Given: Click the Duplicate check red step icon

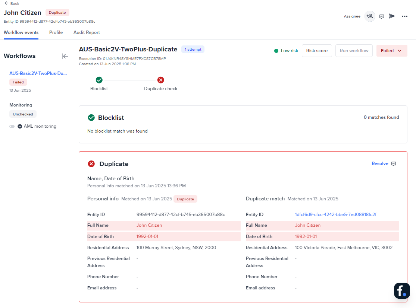Looking at the screenshot, I should coord(160,80).
